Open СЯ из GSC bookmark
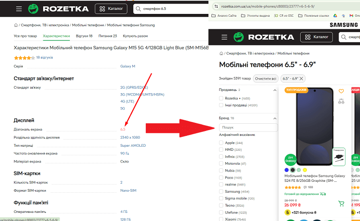This screenshot has height=221, width=360. pos(284,16)
